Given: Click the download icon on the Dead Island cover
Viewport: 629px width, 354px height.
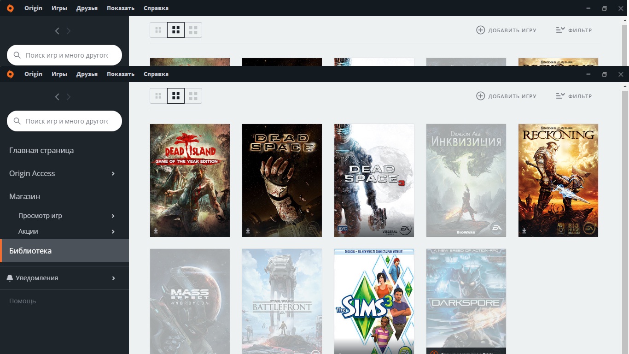Looking at the screenshot, I should [156, 230].
